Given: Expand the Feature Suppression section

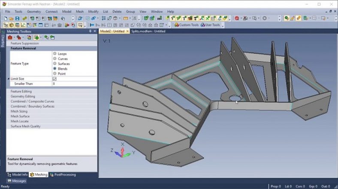Looking at the screenshot, I should pos(24,44).
